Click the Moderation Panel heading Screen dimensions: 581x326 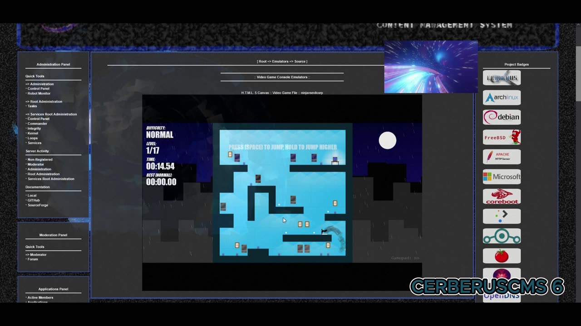(54, 235)
